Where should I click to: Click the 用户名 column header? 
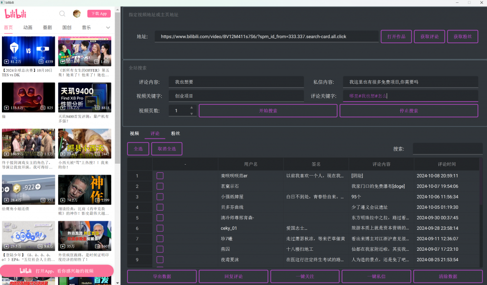pyautogui.click(x=251, y=164)
